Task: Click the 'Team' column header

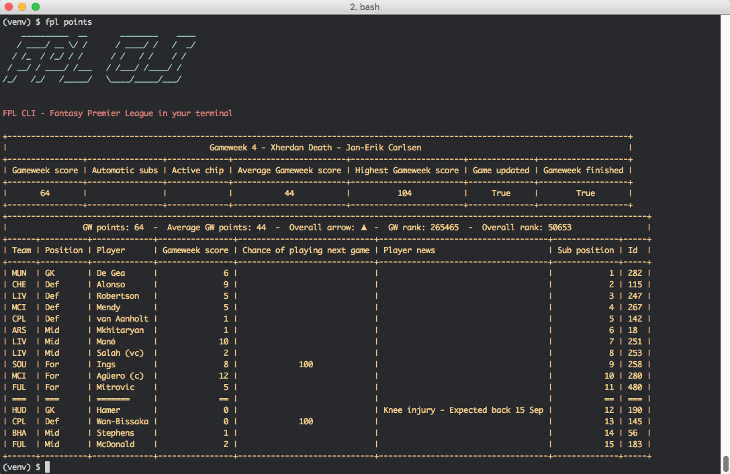Action: click(21, 250)
